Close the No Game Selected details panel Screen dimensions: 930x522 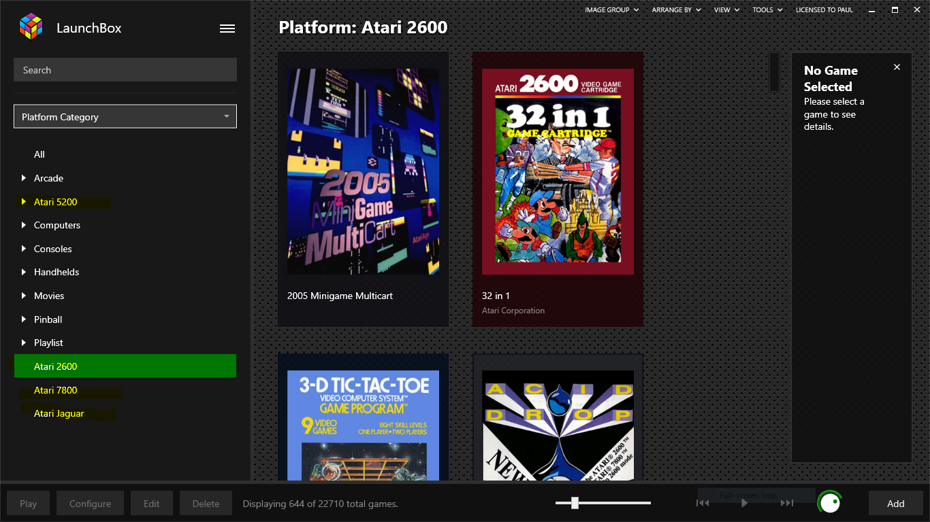point(897,67)
